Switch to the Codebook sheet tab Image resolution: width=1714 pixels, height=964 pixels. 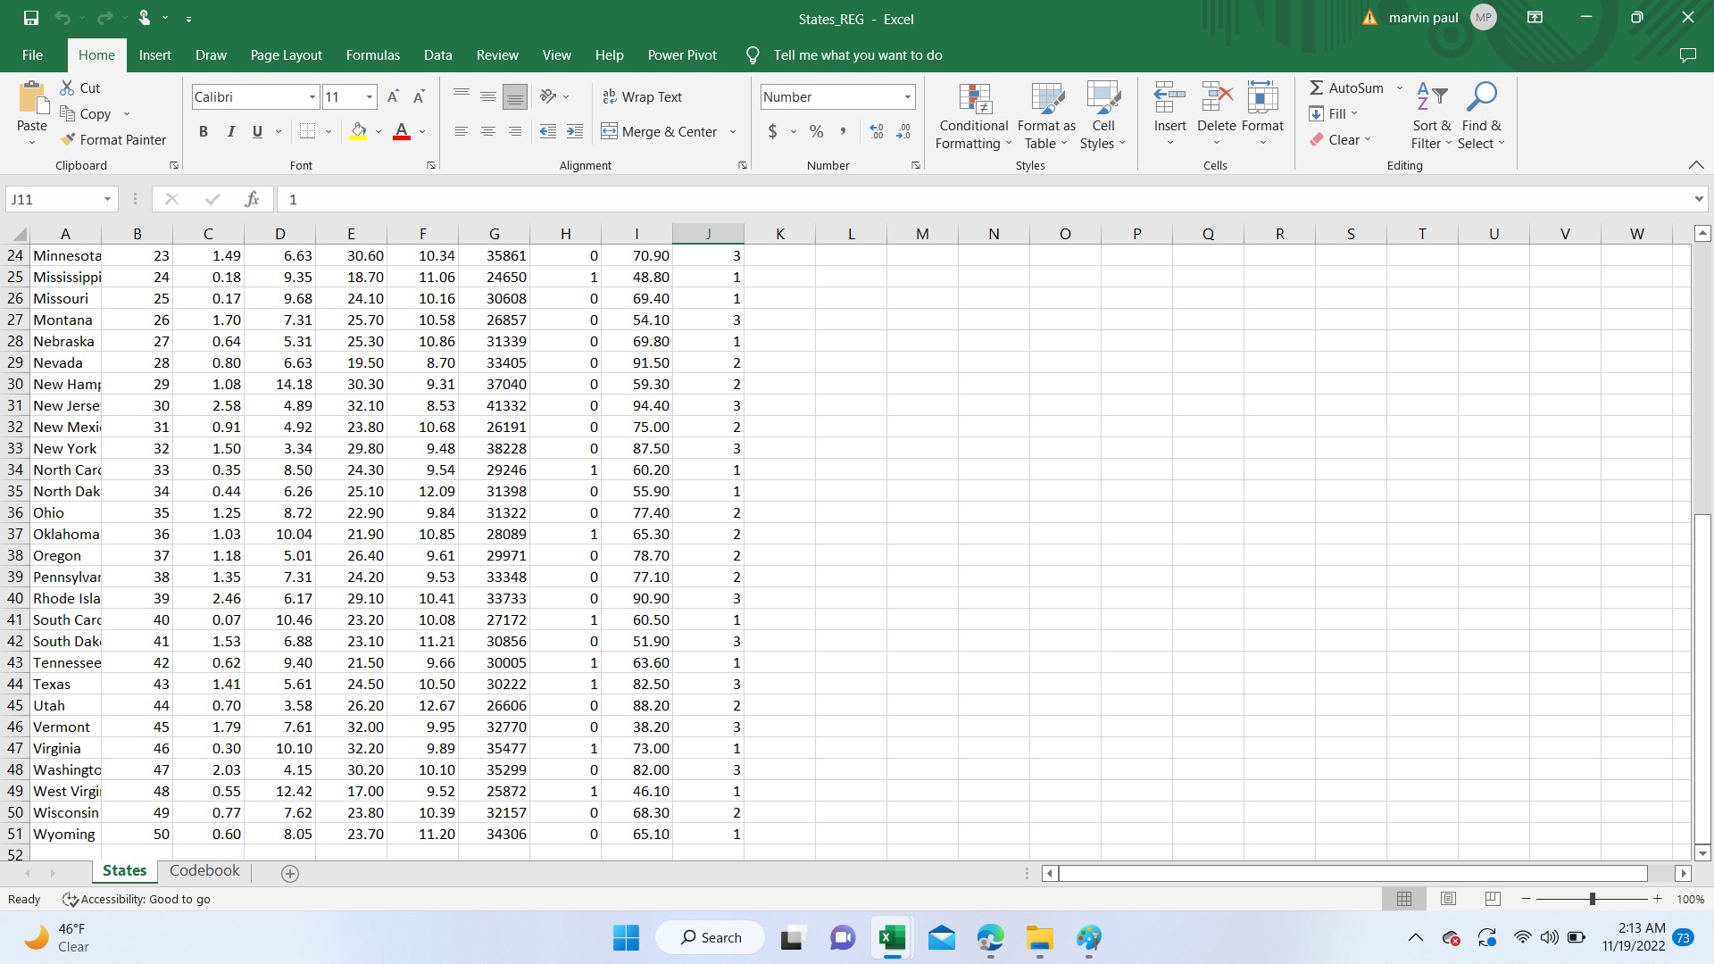204,870
